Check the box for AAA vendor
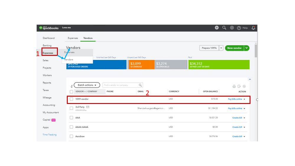The height and width of the screenshot is (166, 295). coord(71,118)
